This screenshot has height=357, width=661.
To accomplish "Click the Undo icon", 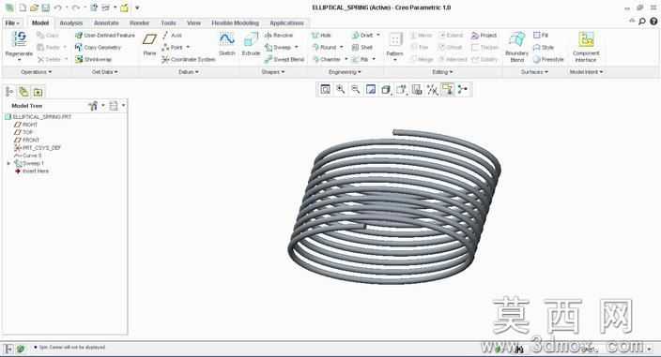I will click(x=58, y=7).
